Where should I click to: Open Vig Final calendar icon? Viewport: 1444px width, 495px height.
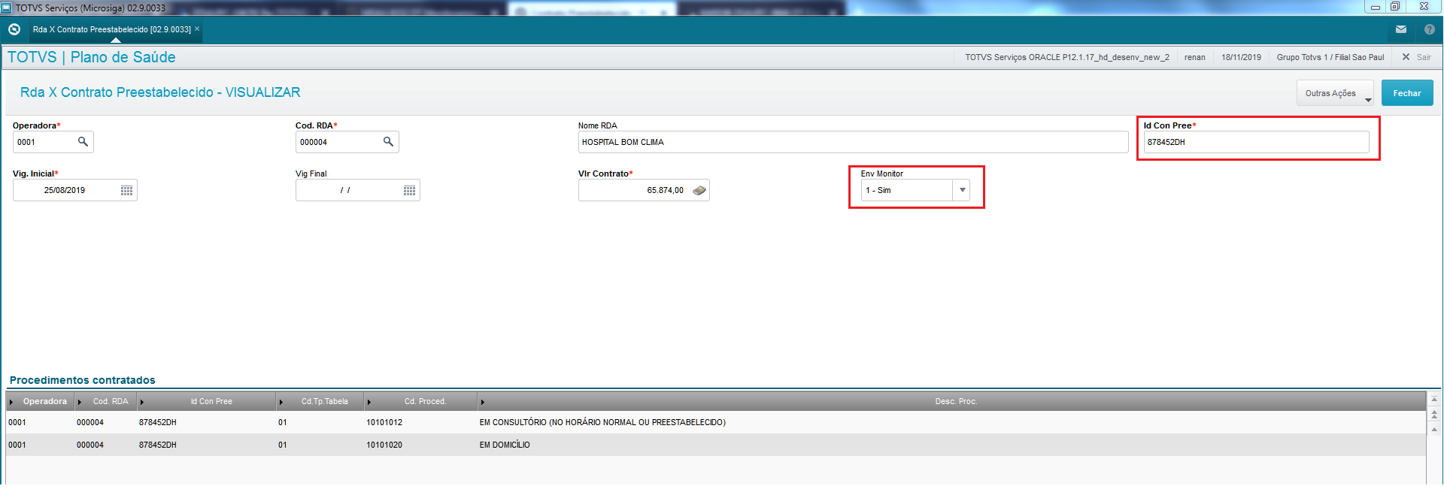(x=409, y=190)
